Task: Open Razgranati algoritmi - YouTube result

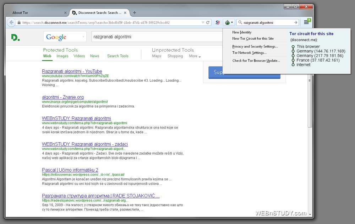Action: (72, 71)
